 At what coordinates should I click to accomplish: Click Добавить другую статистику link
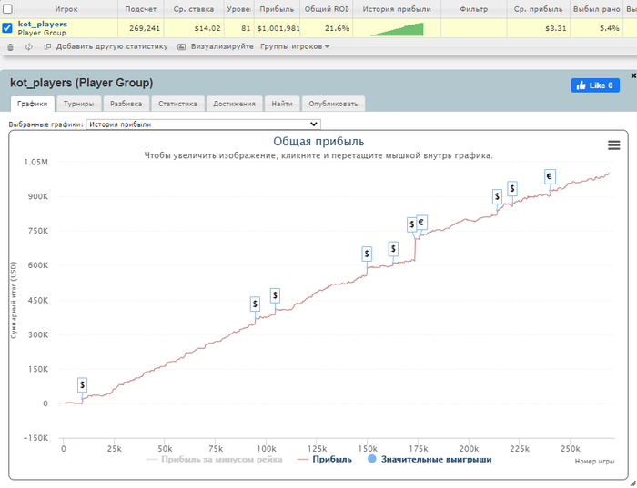[x=112, y=46]
